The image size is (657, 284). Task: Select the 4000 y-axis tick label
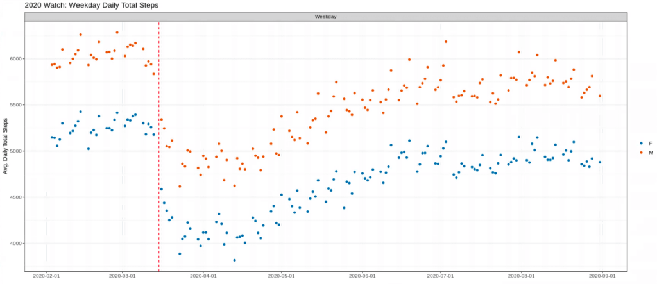(14, 244)
